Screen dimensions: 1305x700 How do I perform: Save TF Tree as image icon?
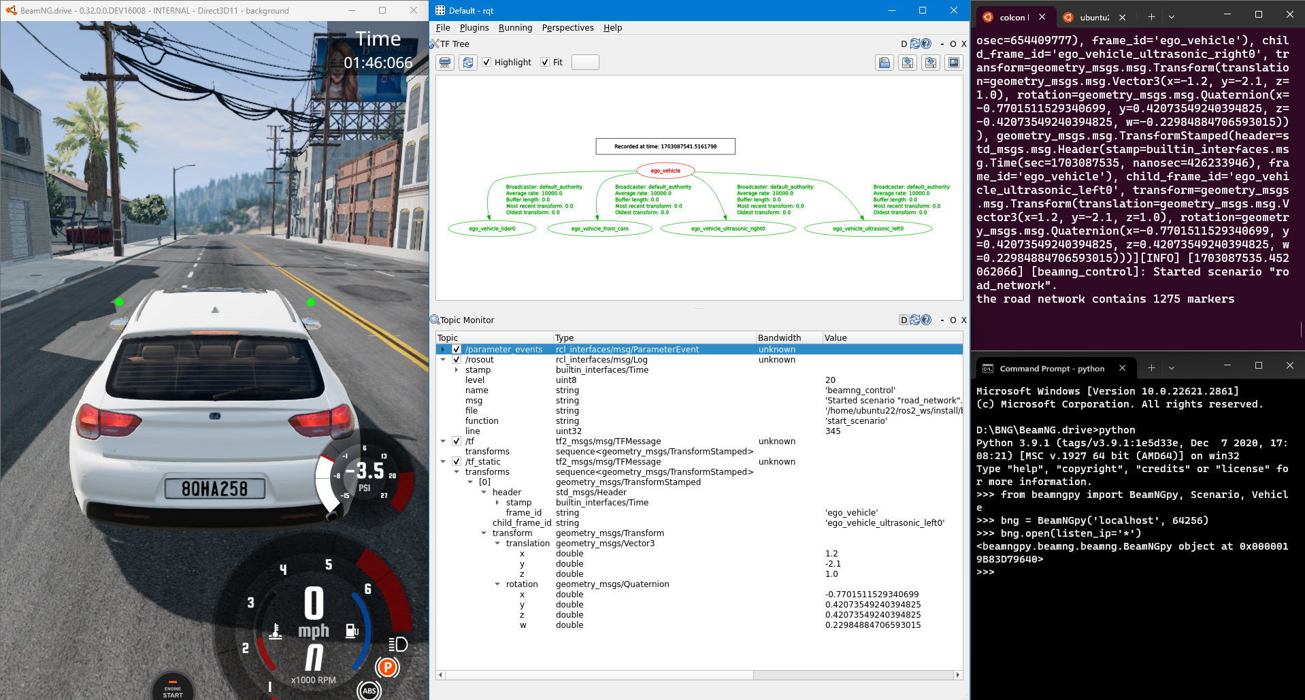(x=954, y=63)
